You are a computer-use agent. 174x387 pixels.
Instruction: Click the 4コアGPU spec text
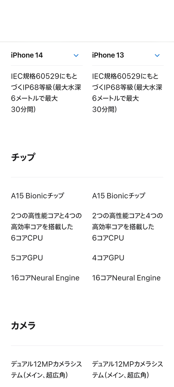coord(108,258)
